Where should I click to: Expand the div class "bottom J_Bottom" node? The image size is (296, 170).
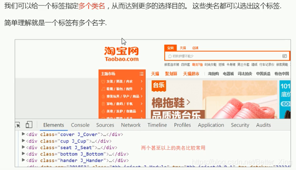click(x=23, y=154)
